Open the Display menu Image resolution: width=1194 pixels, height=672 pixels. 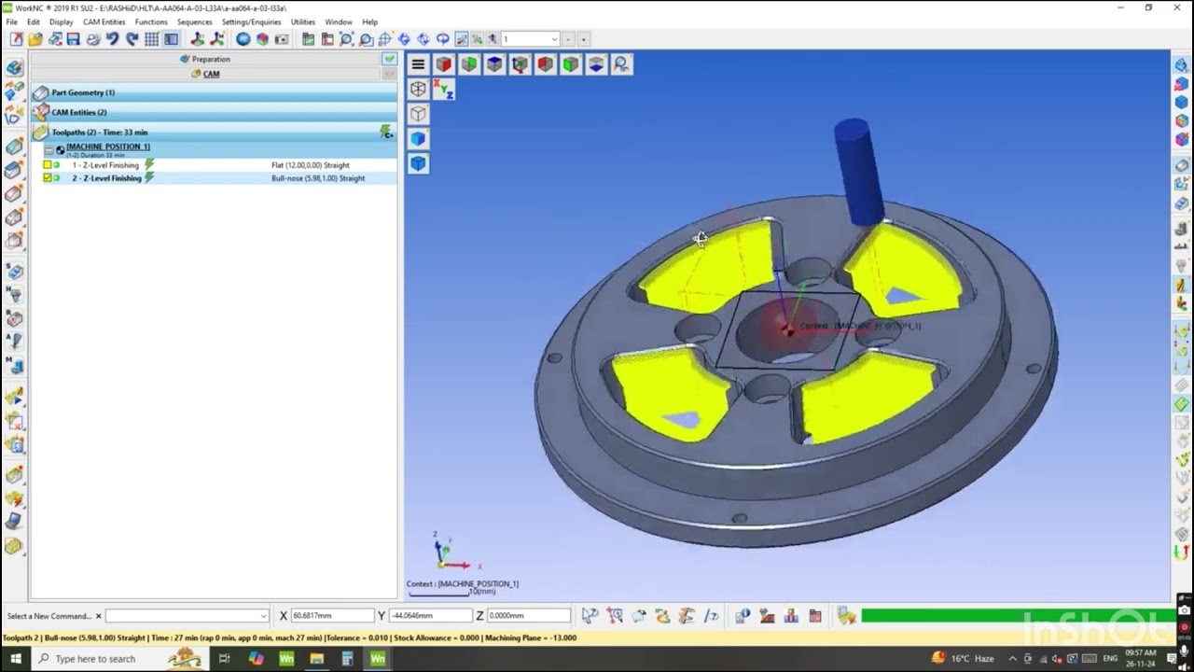pos(62,21)
